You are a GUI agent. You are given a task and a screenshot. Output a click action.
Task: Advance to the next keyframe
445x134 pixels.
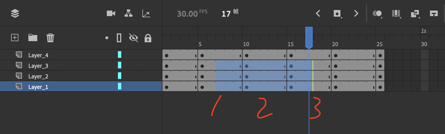[x=356, y=13]
